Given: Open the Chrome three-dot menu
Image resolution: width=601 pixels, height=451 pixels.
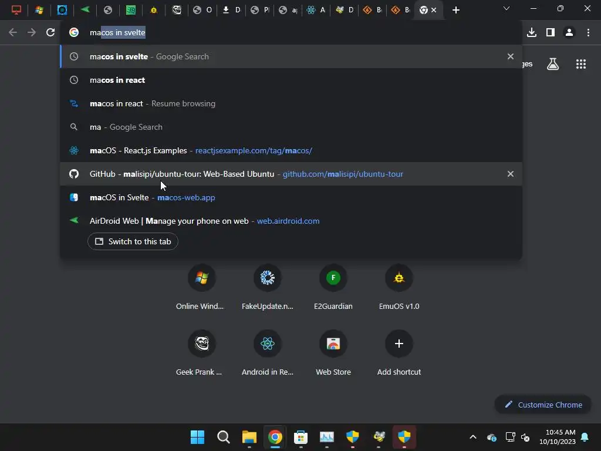Looking at the screenshot, I should click(x=588, y=33).
